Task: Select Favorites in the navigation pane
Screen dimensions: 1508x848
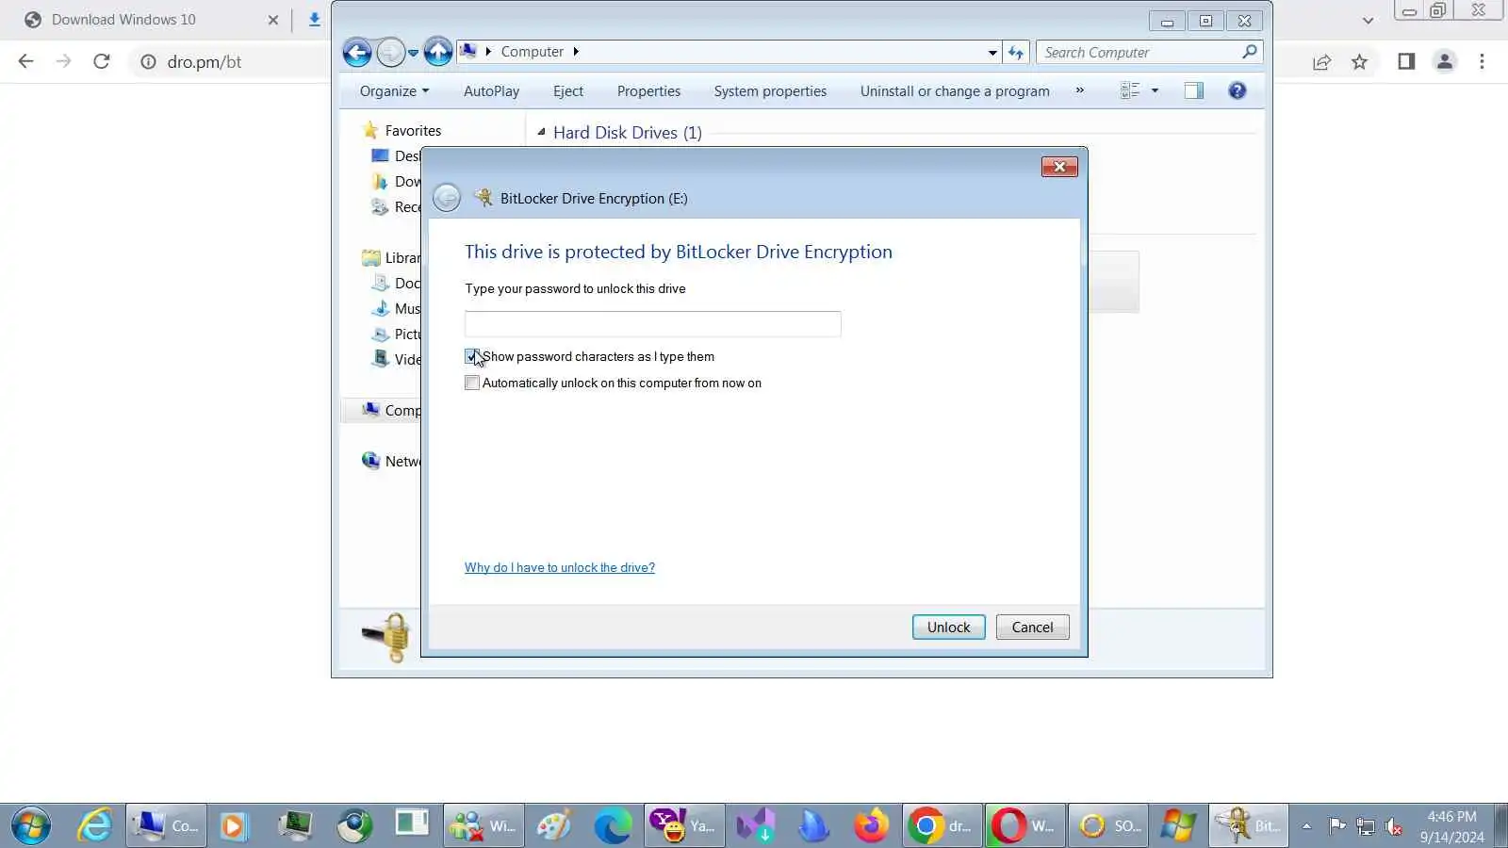Action: click(x=413, y=130)
